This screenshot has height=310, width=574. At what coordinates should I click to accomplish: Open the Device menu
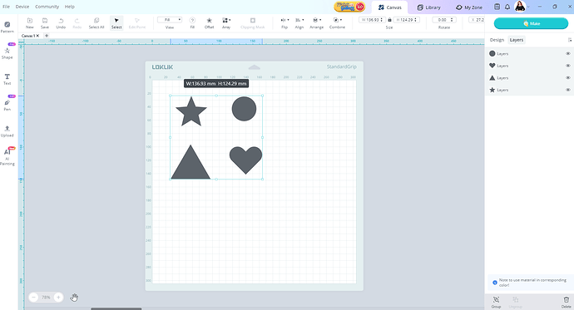(22, 7)
